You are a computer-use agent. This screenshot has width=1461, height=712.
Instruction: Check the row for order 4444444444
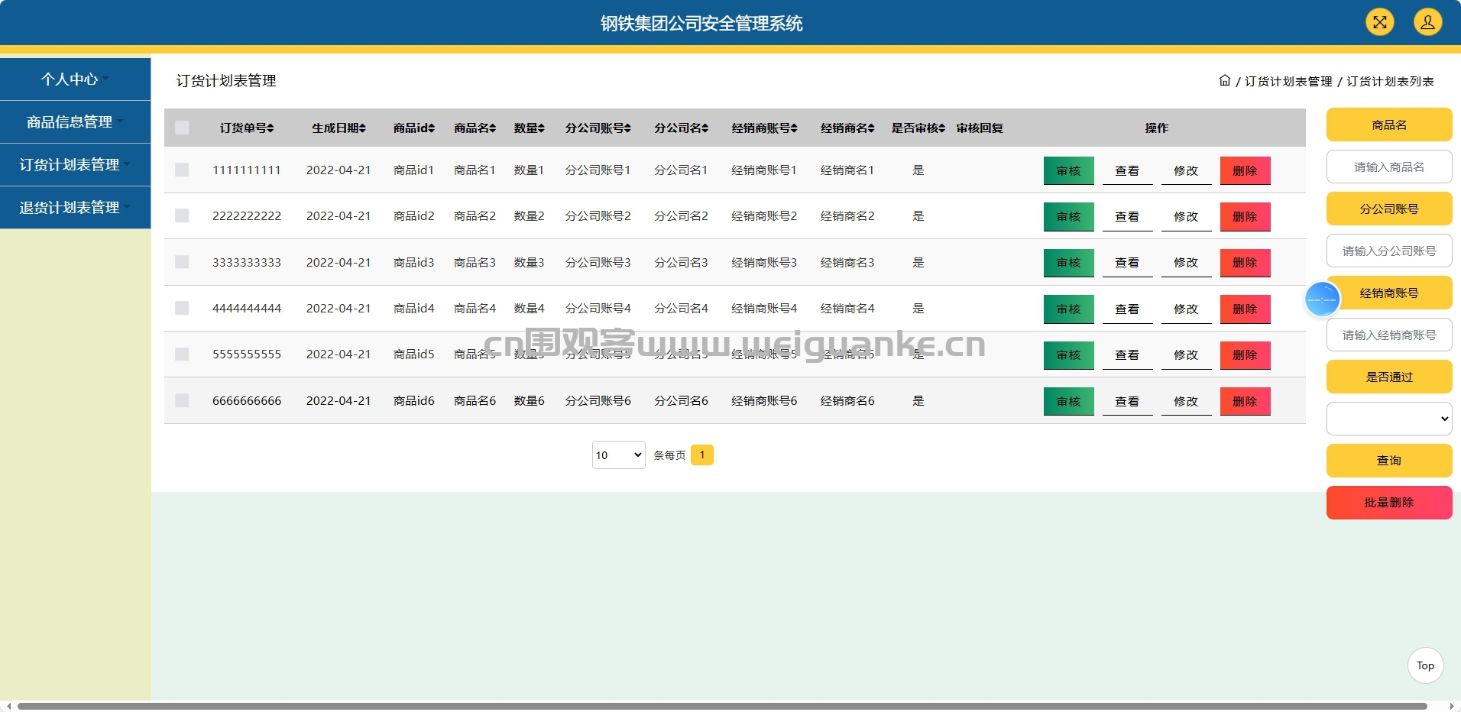(182, 308)
